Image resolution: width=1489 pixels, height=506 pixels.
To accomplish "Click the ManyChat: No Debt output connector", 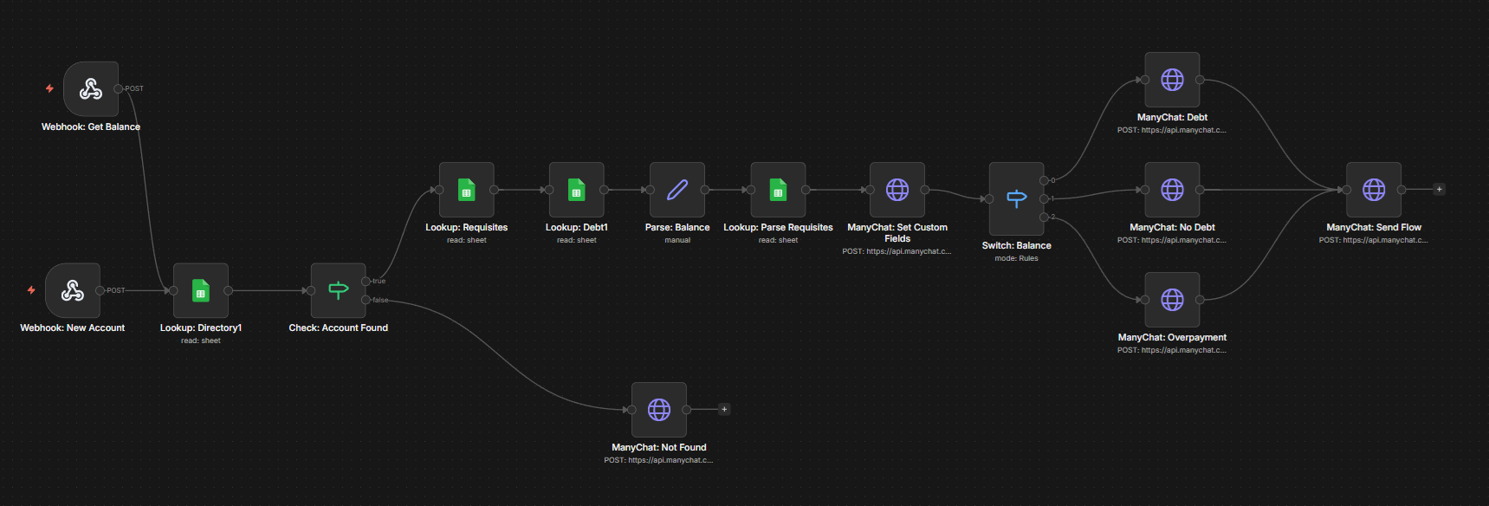I will tap(1200, 190).
